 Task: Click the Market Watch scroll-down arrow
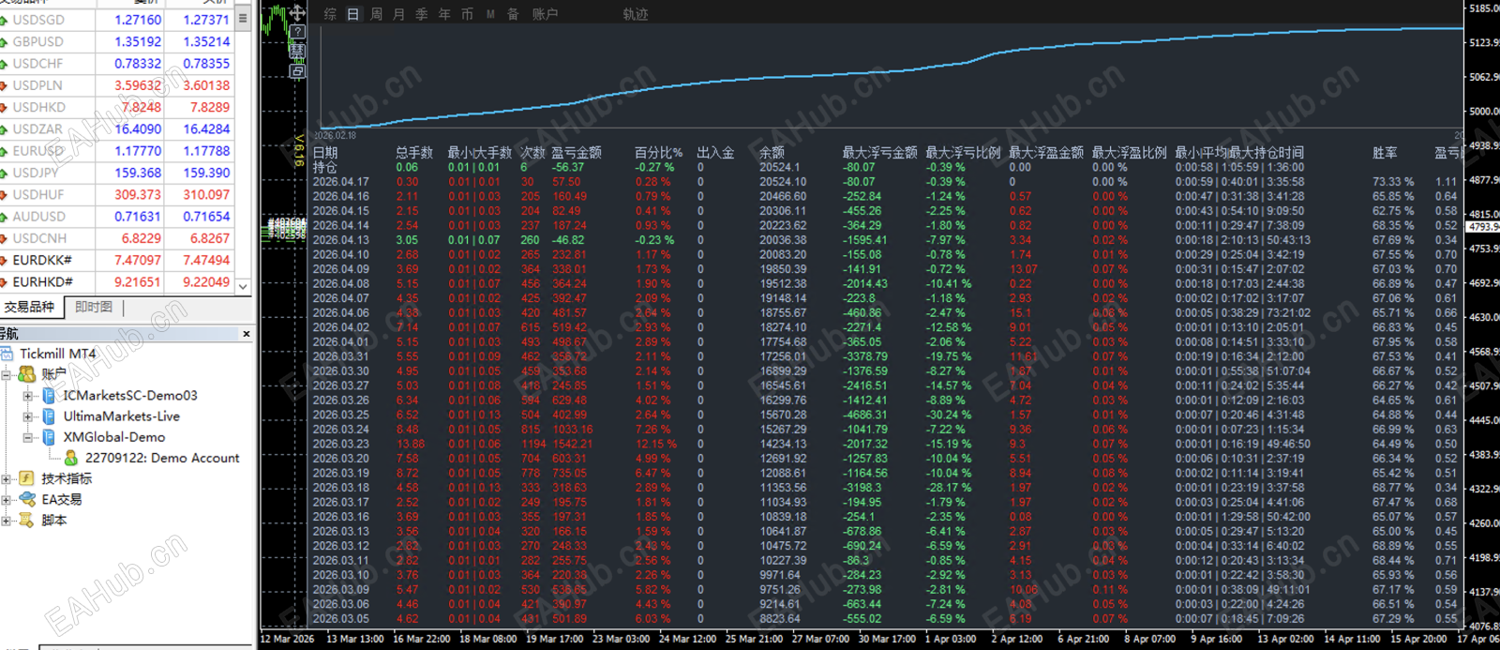click(243, 286)
